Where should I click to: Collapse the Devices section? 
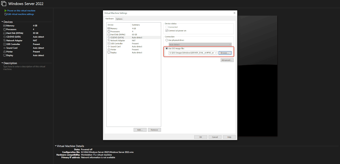pos(2,22)
